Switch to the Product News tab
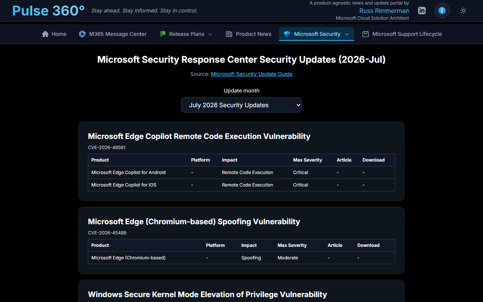 (249, 34)
